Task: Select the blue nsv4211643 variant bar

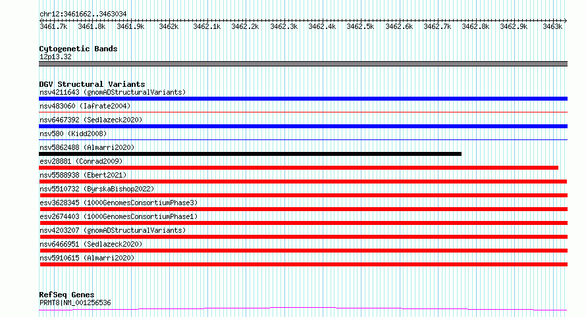Action: 303,99
